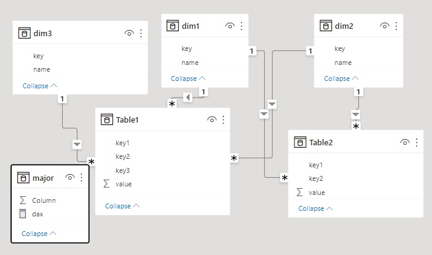
Task: Toggle visibility of dim3 table
Action: pyautogui.click(x=129, y=33)
